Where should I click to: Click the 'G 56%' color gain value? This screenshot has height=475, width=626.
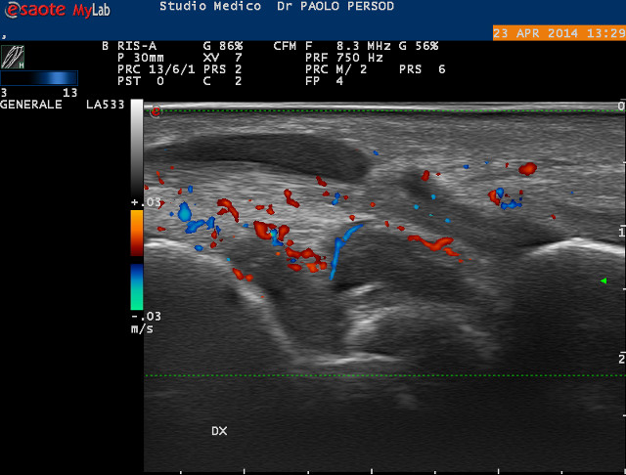pos(419,46)
